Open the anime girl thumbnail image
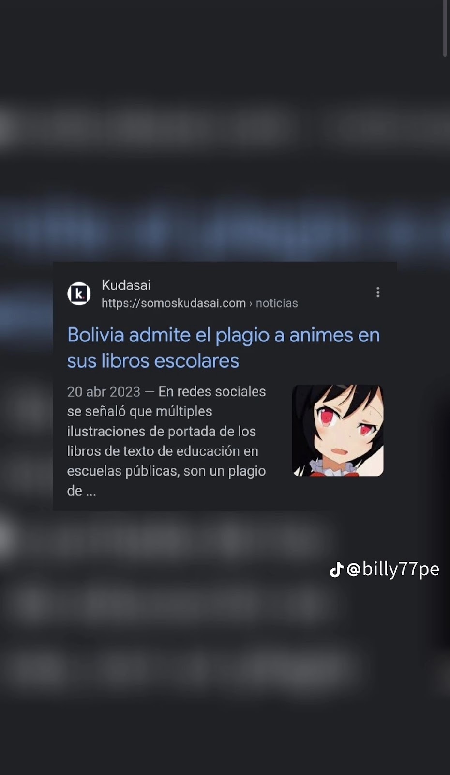450x775 pixels. [338, 431]
